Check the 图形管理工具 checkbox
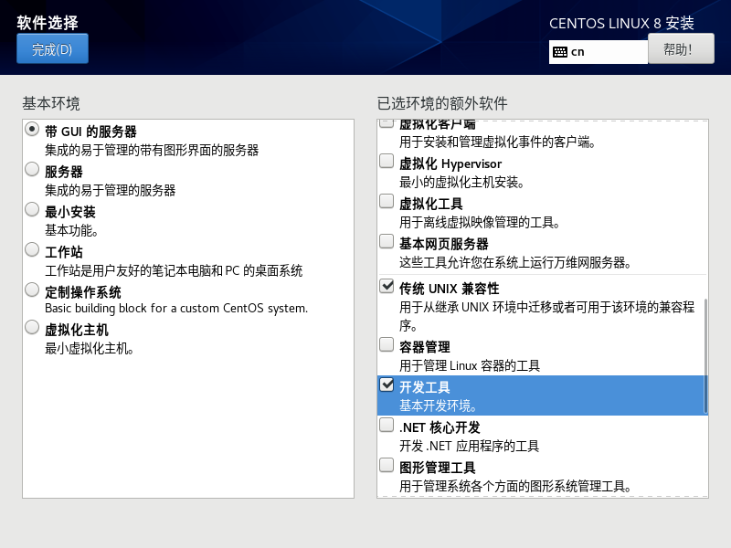The height and width of the screenshot is (548, 731). point(387,465)
